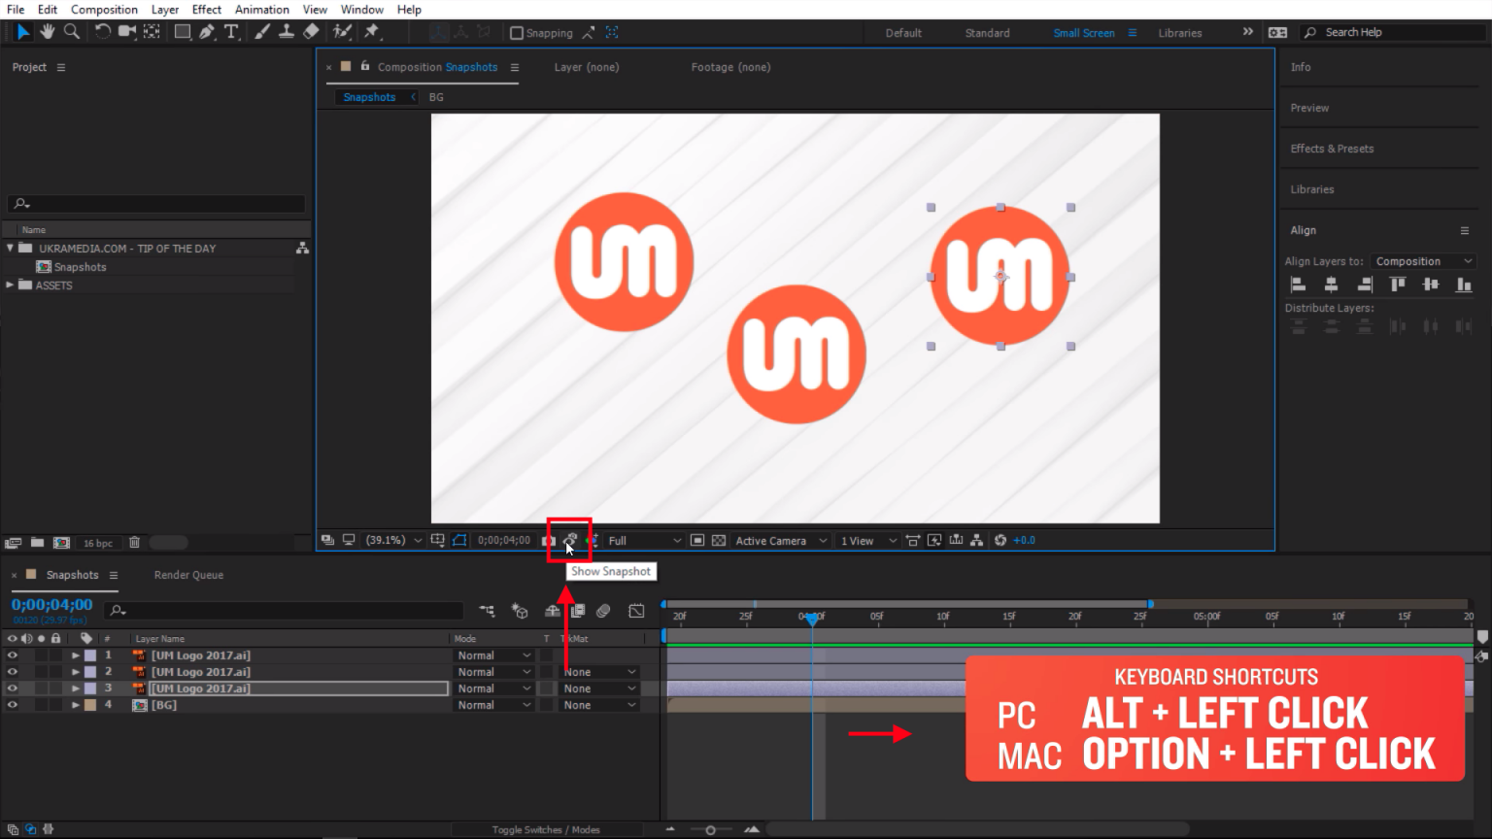
Task: Toggle the transparency grid button
Action: click(719, 540)
